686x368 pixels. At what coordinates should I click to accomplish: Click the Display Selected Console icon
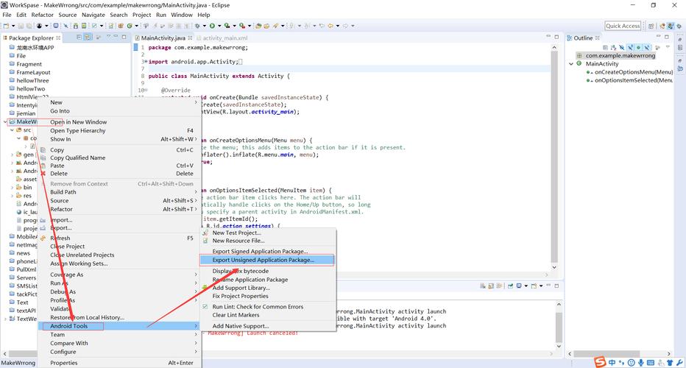(519, 286)
